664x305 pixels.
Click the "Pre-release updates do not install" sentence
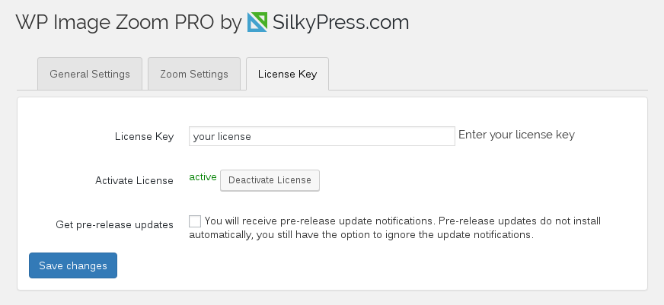click(x=519, y=221)
